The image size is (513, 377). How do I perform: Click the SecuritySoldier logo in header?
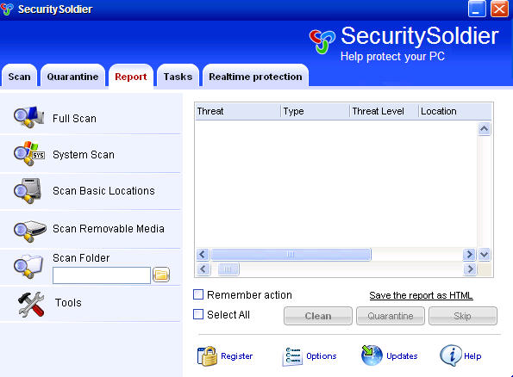click(x=322, y=41)
